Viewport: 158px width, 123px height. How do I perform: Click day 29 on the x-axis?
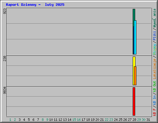pos(139,120)
